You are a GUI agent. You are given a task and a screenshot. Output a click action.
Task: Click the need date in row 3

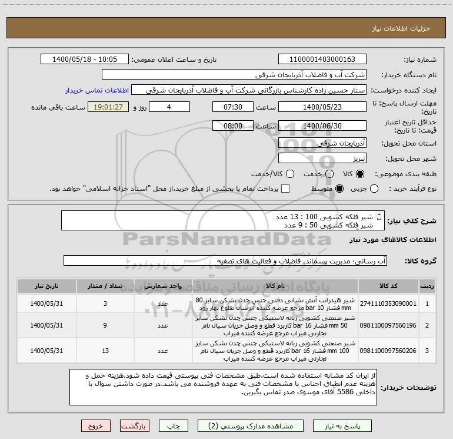coord(46,351)
